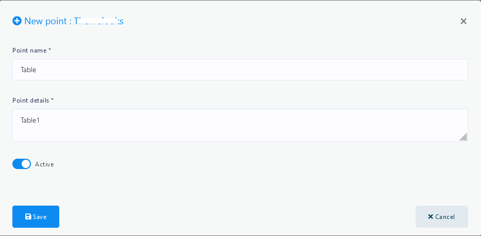
Task: Click the asterisk next to Point details
Action: [53, 100]
